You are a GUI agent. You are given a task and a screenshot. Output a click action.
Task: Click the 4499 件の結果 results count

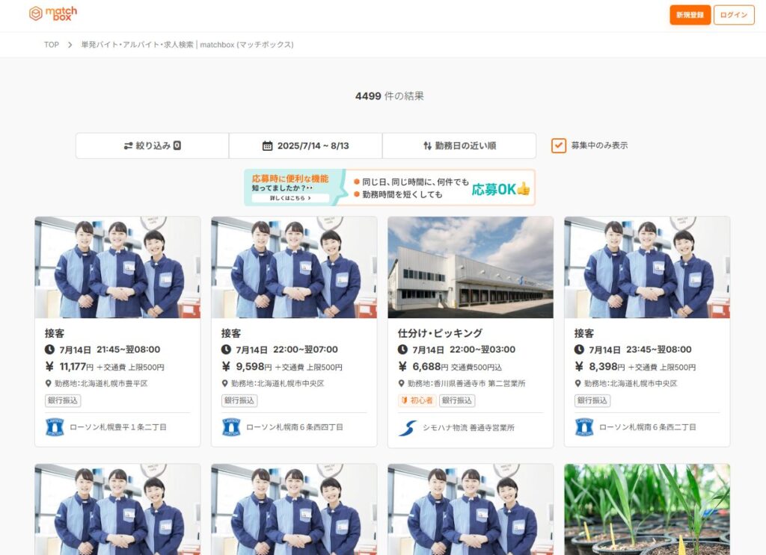(389, 96)
